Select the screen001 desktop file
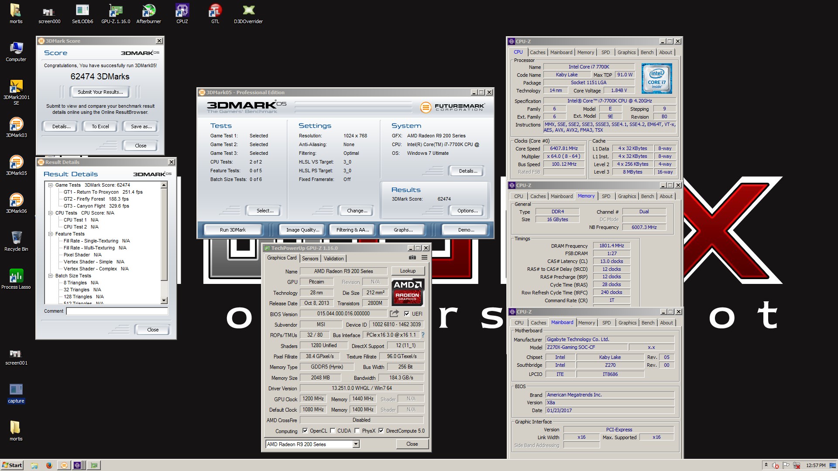Image resolution: width=838 pixels, height=471 pixels. pos(16,356)
